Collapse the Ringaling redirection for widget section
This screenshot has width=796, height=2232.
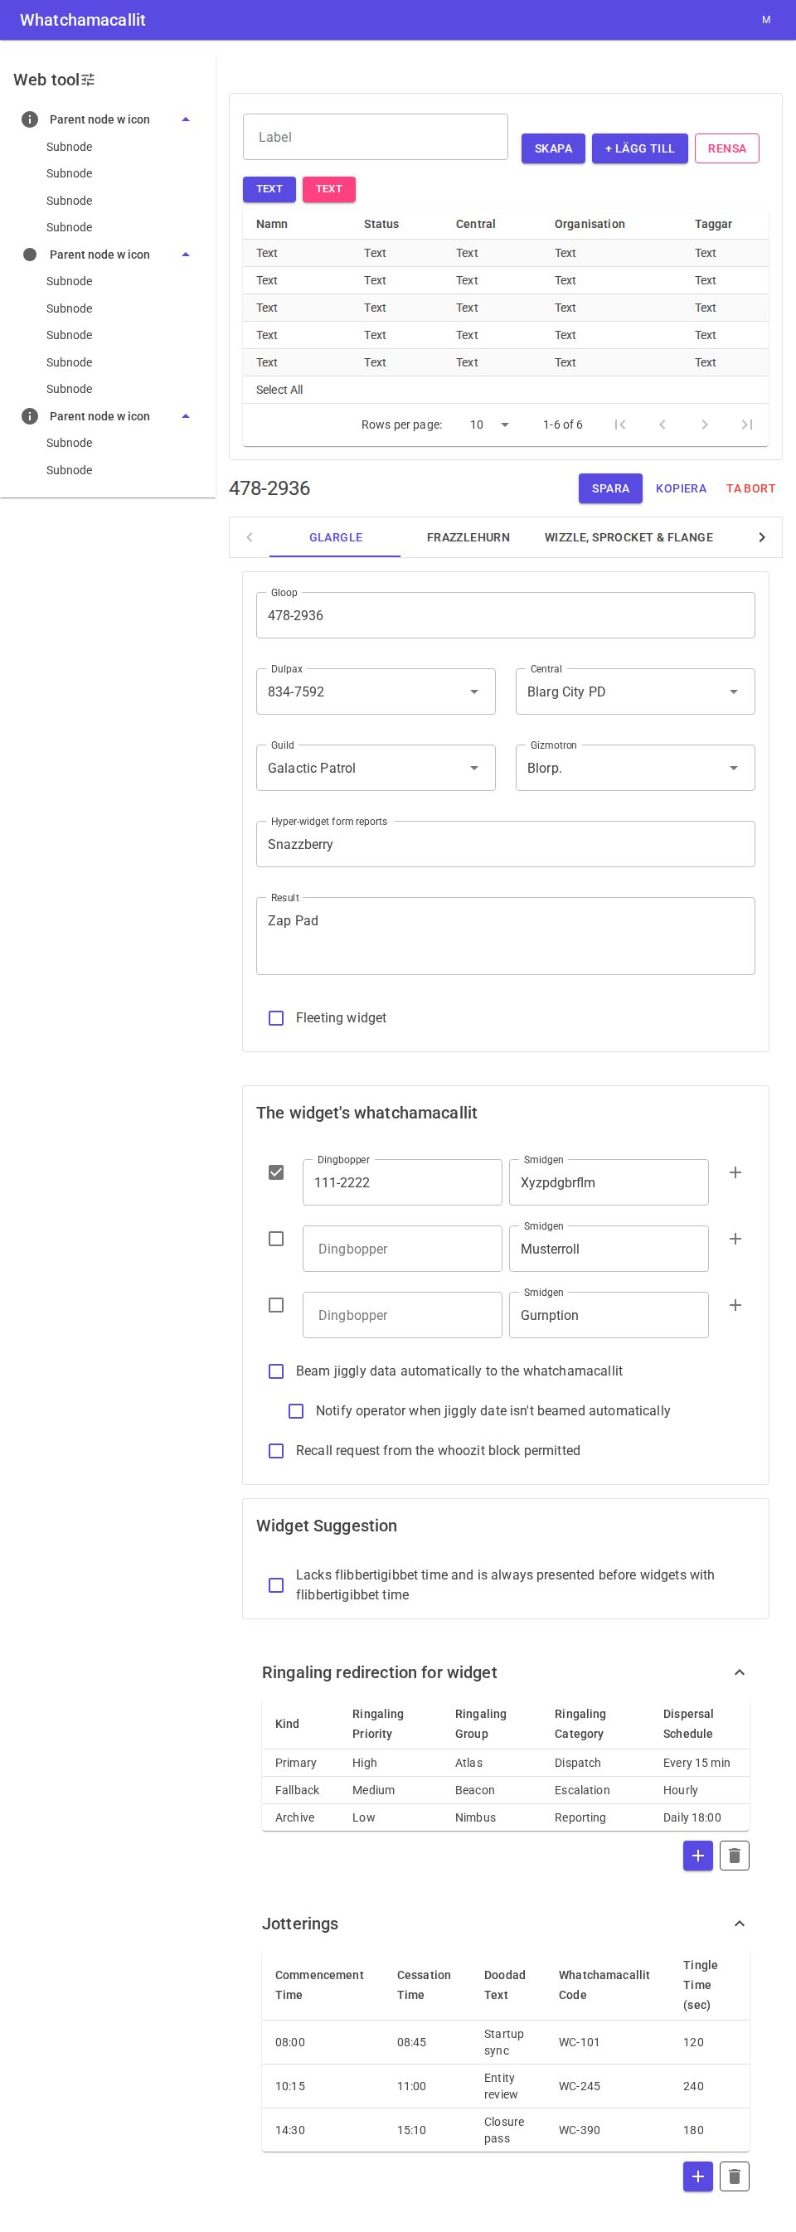pos(740,1673)
